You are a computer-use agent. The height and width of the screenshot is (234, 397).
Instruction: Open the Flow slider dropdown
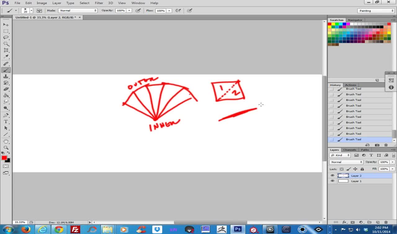(169, 11)
